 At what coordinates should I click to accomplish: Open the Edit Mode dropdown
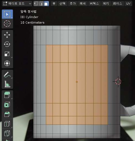coord(17,4)
